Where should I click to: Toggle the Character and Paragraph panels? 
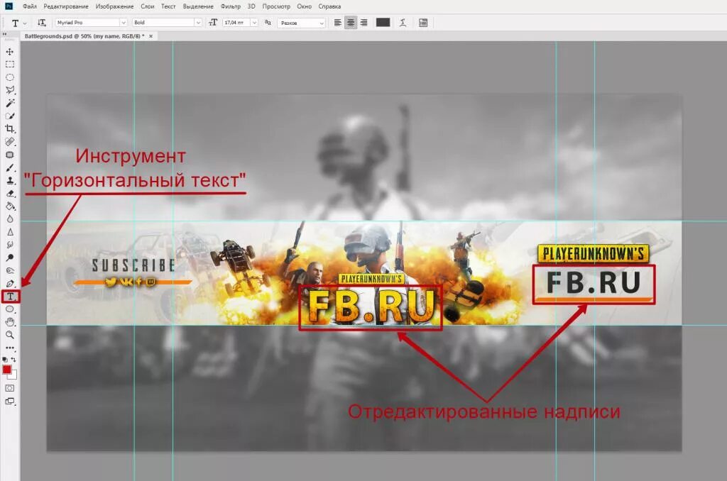[x=423, y=23]
